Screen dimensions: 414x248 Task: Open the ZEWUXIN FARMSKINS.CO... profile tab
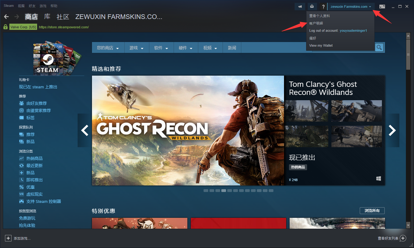(x=119, y=17)
